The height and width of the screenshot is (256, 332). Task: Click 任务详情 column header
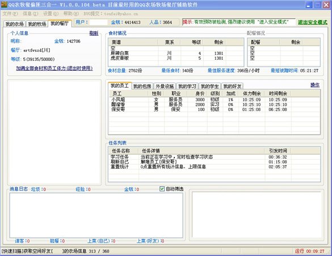tap(201, 151)
